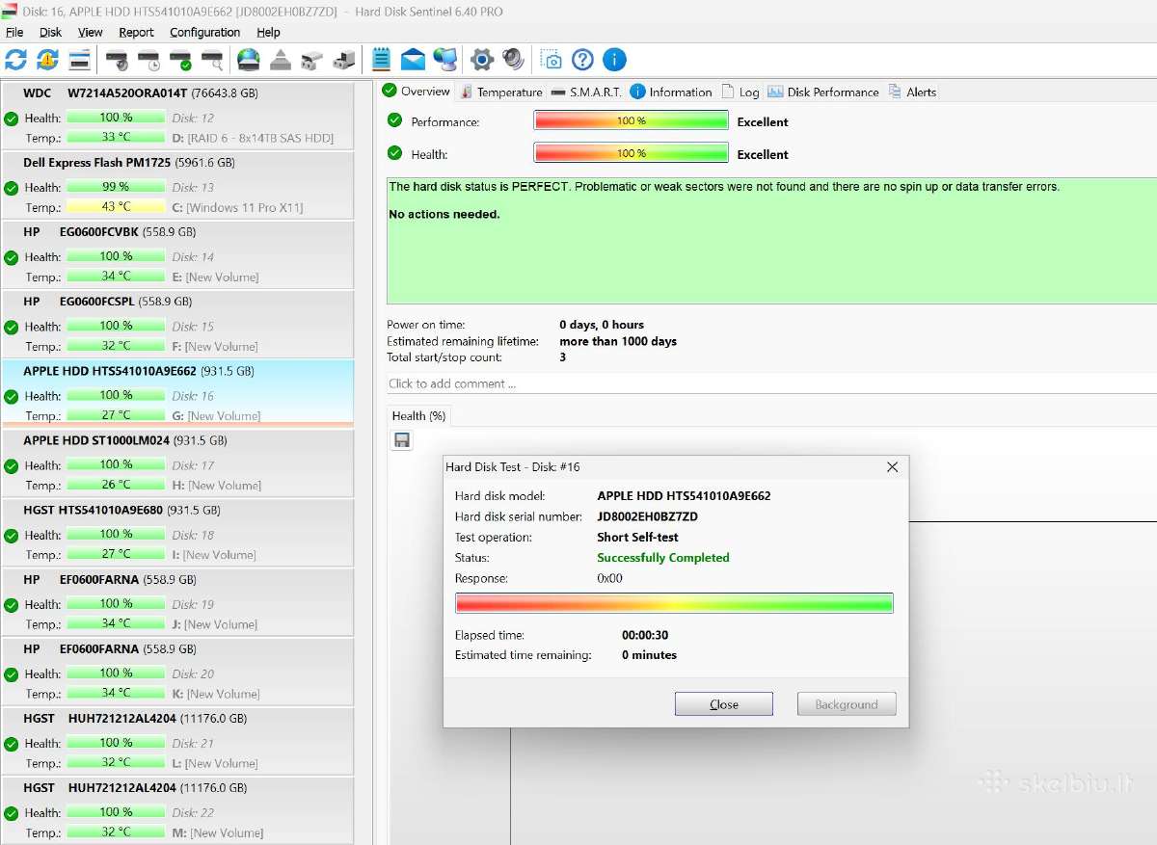Click the globe-on-disk toolbar icon
Screen dimensions: 1157x845
[x=249, y=60]
